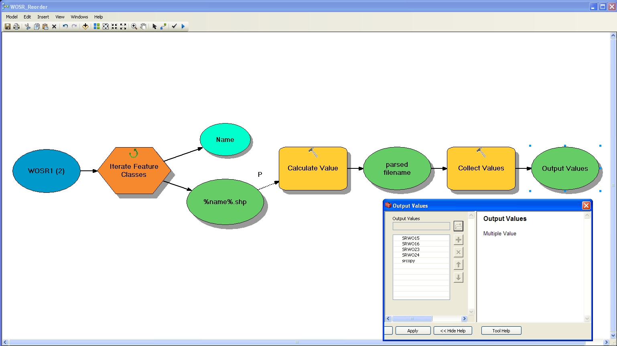The width and height of the screenshot is (617, 346).
Task: Select the Iterate Feature Classes hexagon
Action: (x=134, y=170)
